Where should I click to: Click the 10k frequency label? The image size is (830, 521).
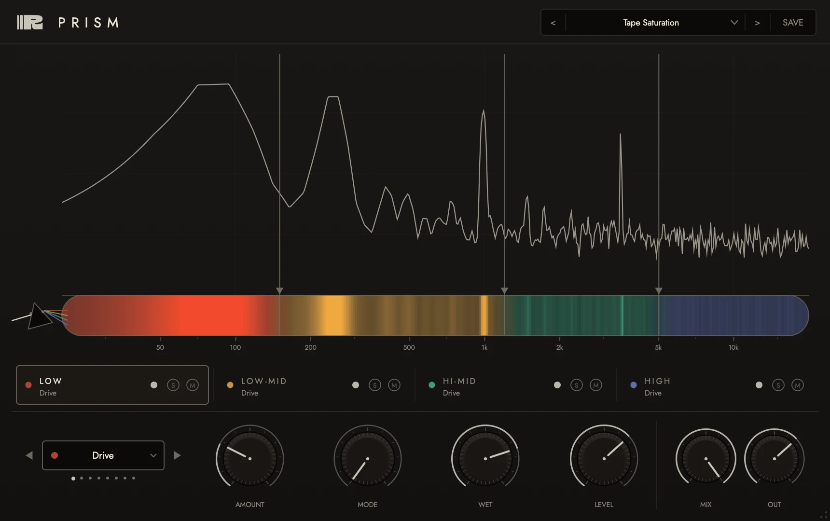[x=733, y=347]
